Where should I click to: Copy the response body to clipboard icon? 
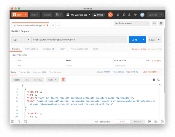(x=154, y=80)
